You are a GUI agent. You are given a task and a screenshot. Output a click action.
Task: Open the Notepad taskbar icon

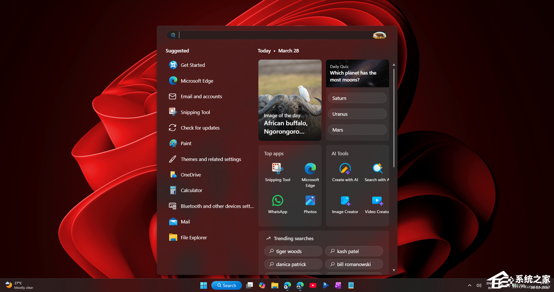[x=351, y=285]
